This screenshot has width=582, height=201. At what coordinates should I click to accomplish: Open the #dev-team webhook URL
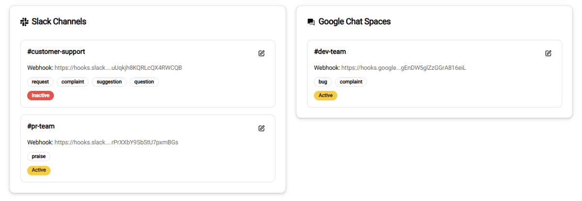pos(404,68)
